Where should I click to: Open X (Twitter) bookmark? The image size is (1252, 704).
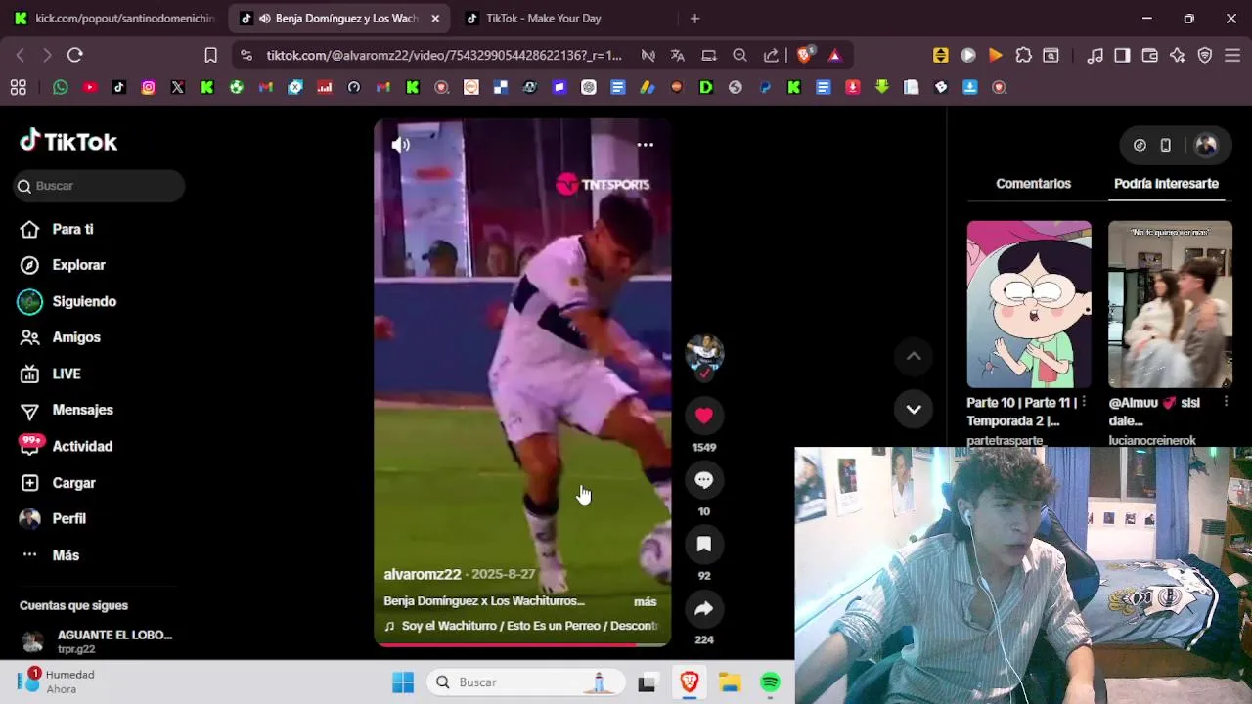point(178,87)
